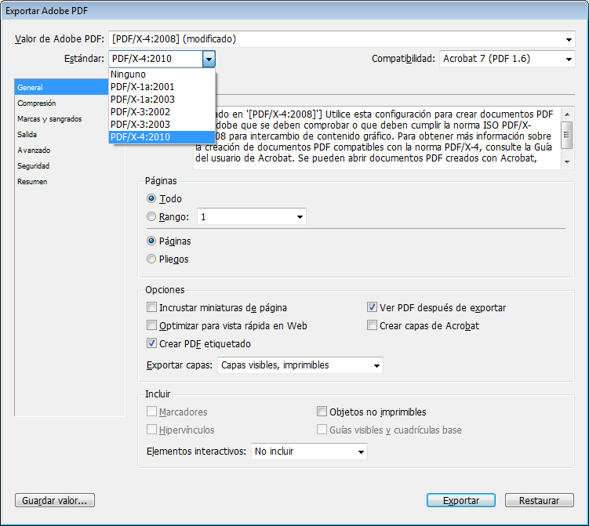Viewport: 589px width, 526px height.
Task: Enable Crear capas de Acrobat
Action: 372,325
